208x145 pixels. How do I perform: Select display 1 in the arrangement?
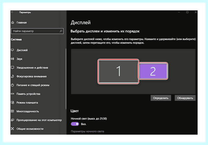click(118, 71)
